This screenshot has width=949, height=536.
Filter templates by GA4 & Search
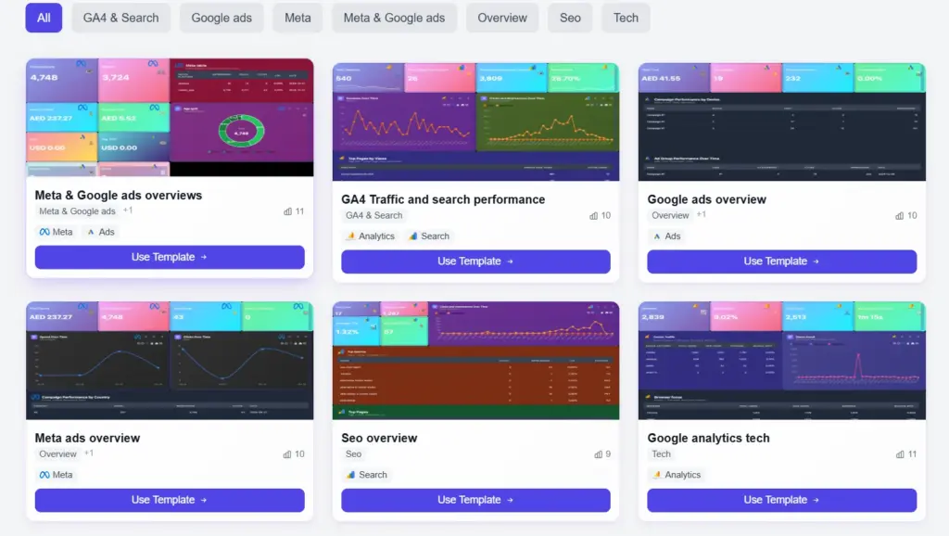(120, 18)
